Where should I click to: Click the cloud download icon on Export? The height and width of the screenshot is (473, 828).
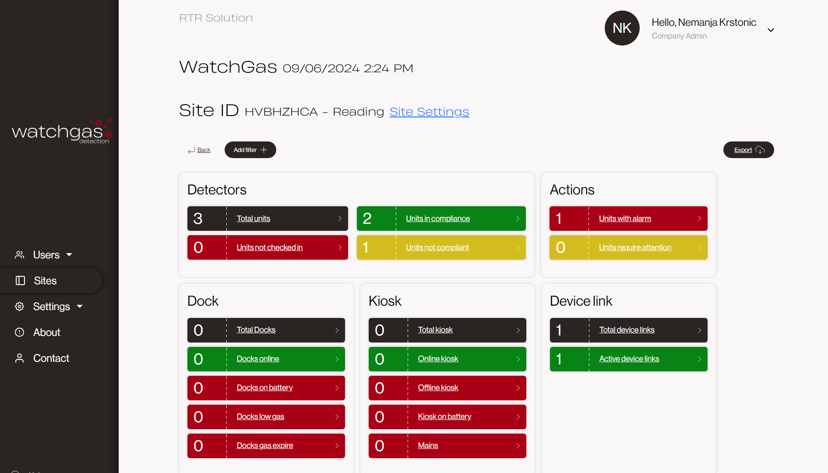point(760,150)
